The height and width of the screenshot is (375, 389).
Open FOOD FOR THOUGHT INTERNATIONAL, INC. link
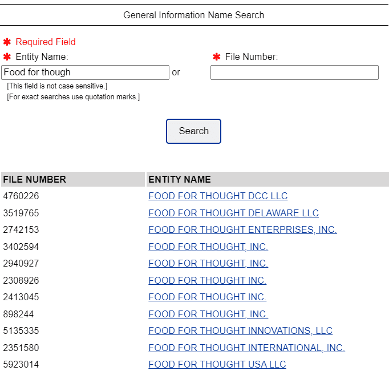(246, 348)
